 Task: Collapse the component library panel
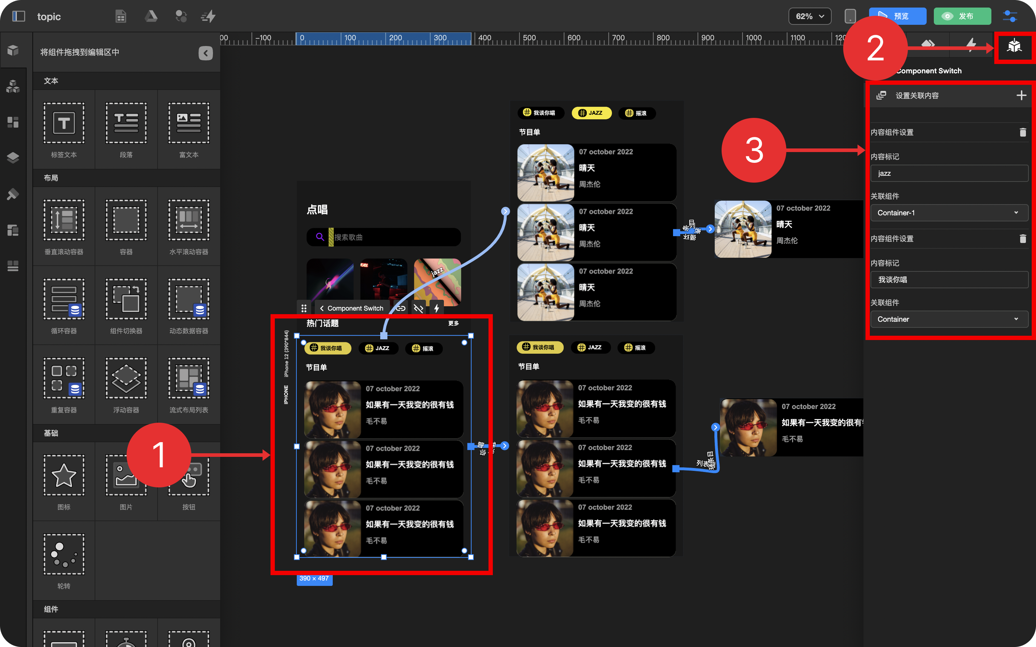(205, 53)
